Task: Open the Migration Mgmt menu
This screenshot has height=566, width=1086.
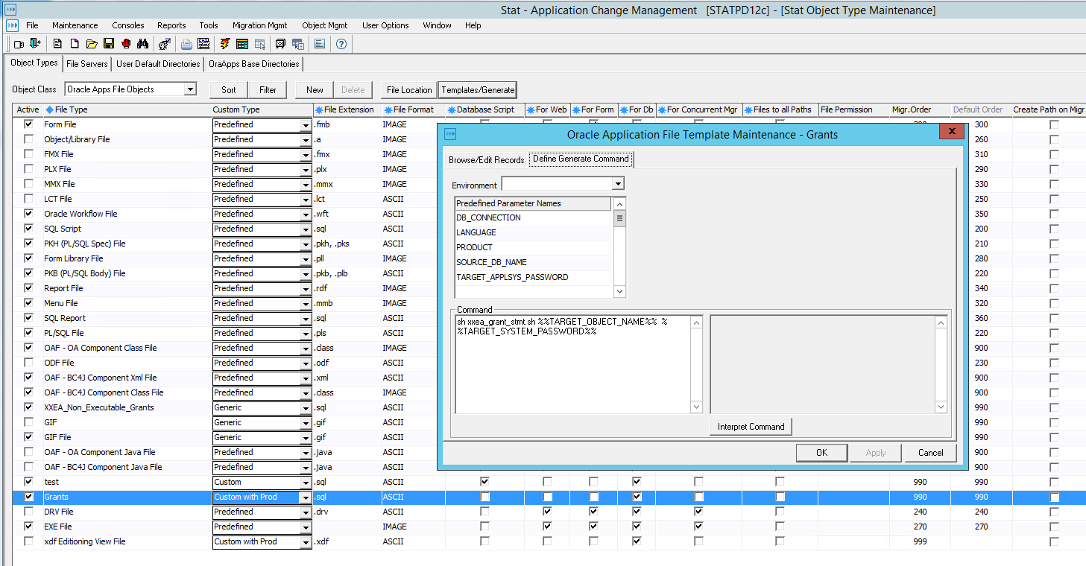Action: point(259,25)
